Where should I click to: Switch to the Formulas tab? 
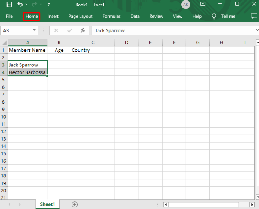[x=111, y=16]
